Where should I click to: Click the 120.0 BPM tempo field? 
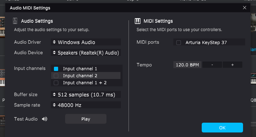pos(187,65)
